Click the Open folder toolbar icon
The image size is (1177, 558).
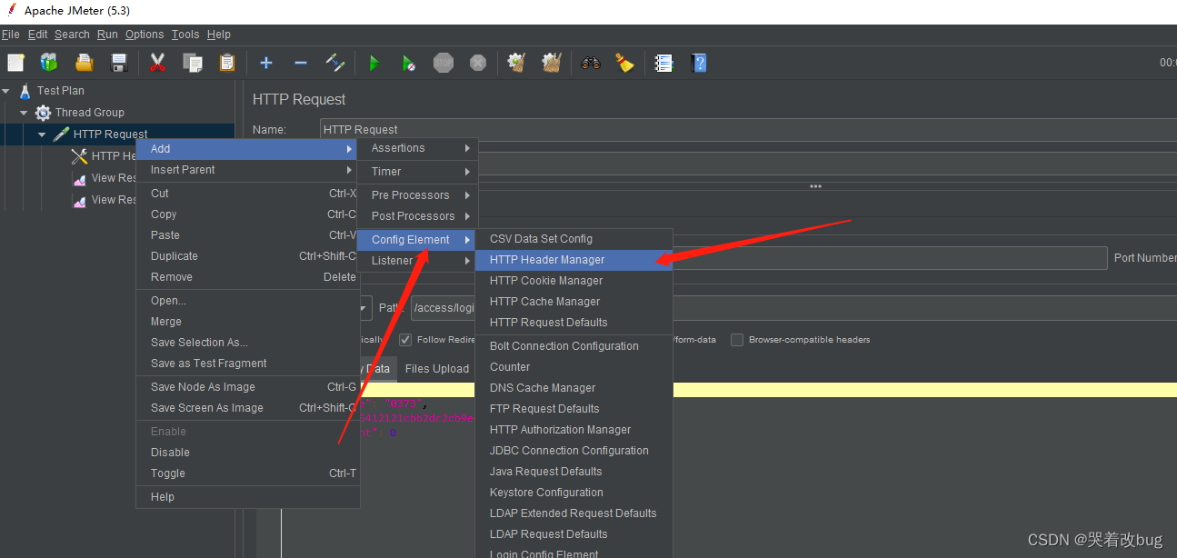(84, 63)
